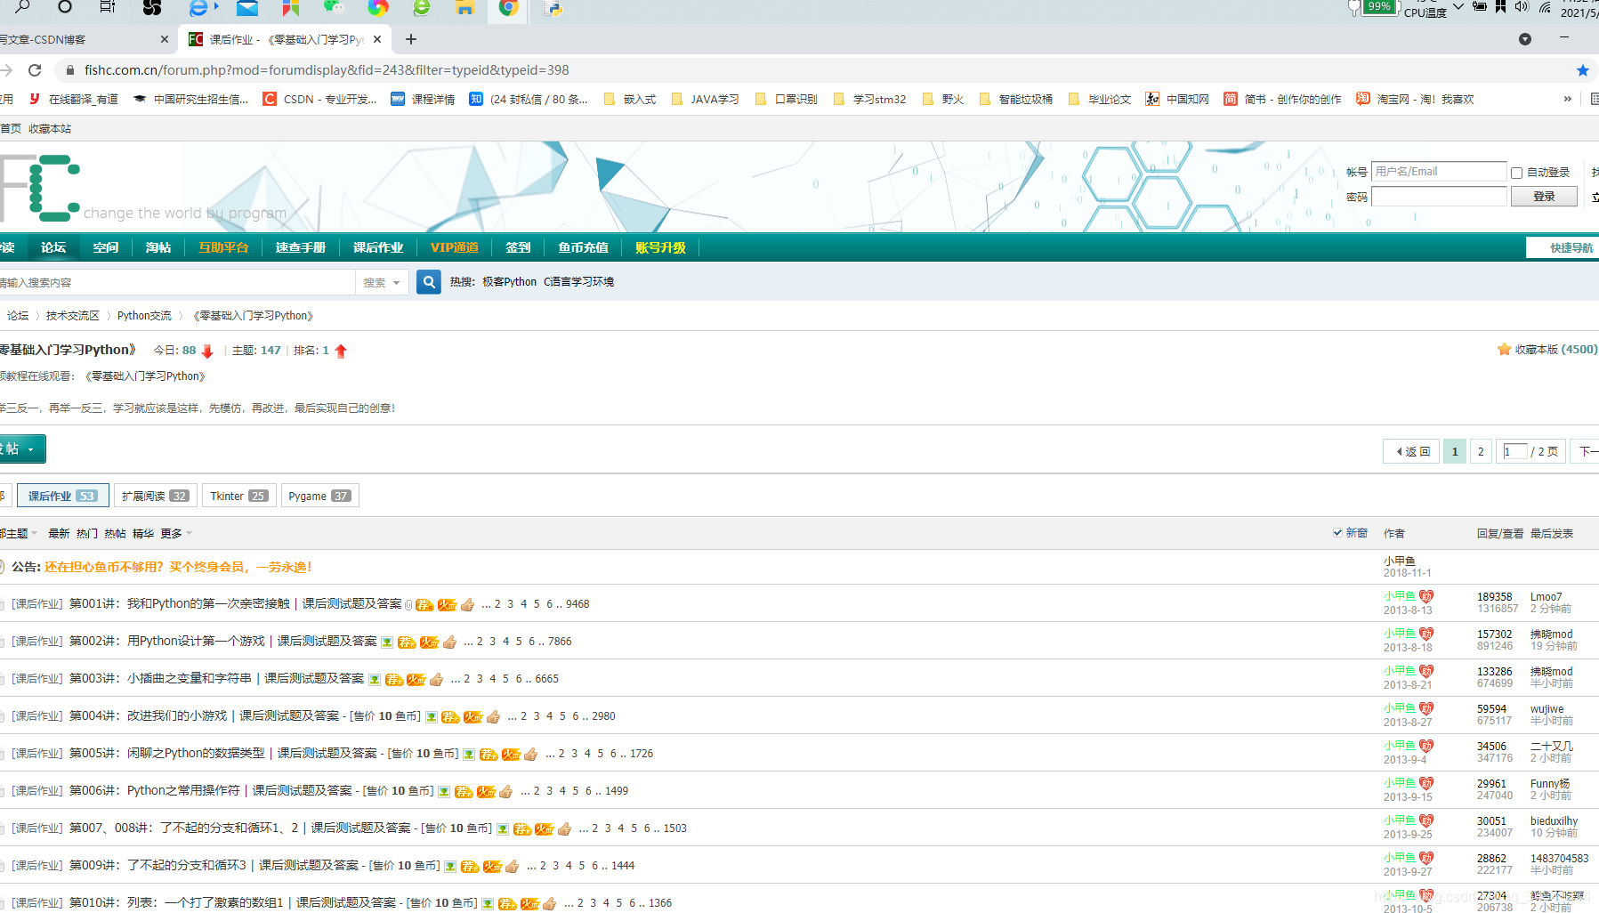Open 全部主题 filter dropdown

pos(18,533)
